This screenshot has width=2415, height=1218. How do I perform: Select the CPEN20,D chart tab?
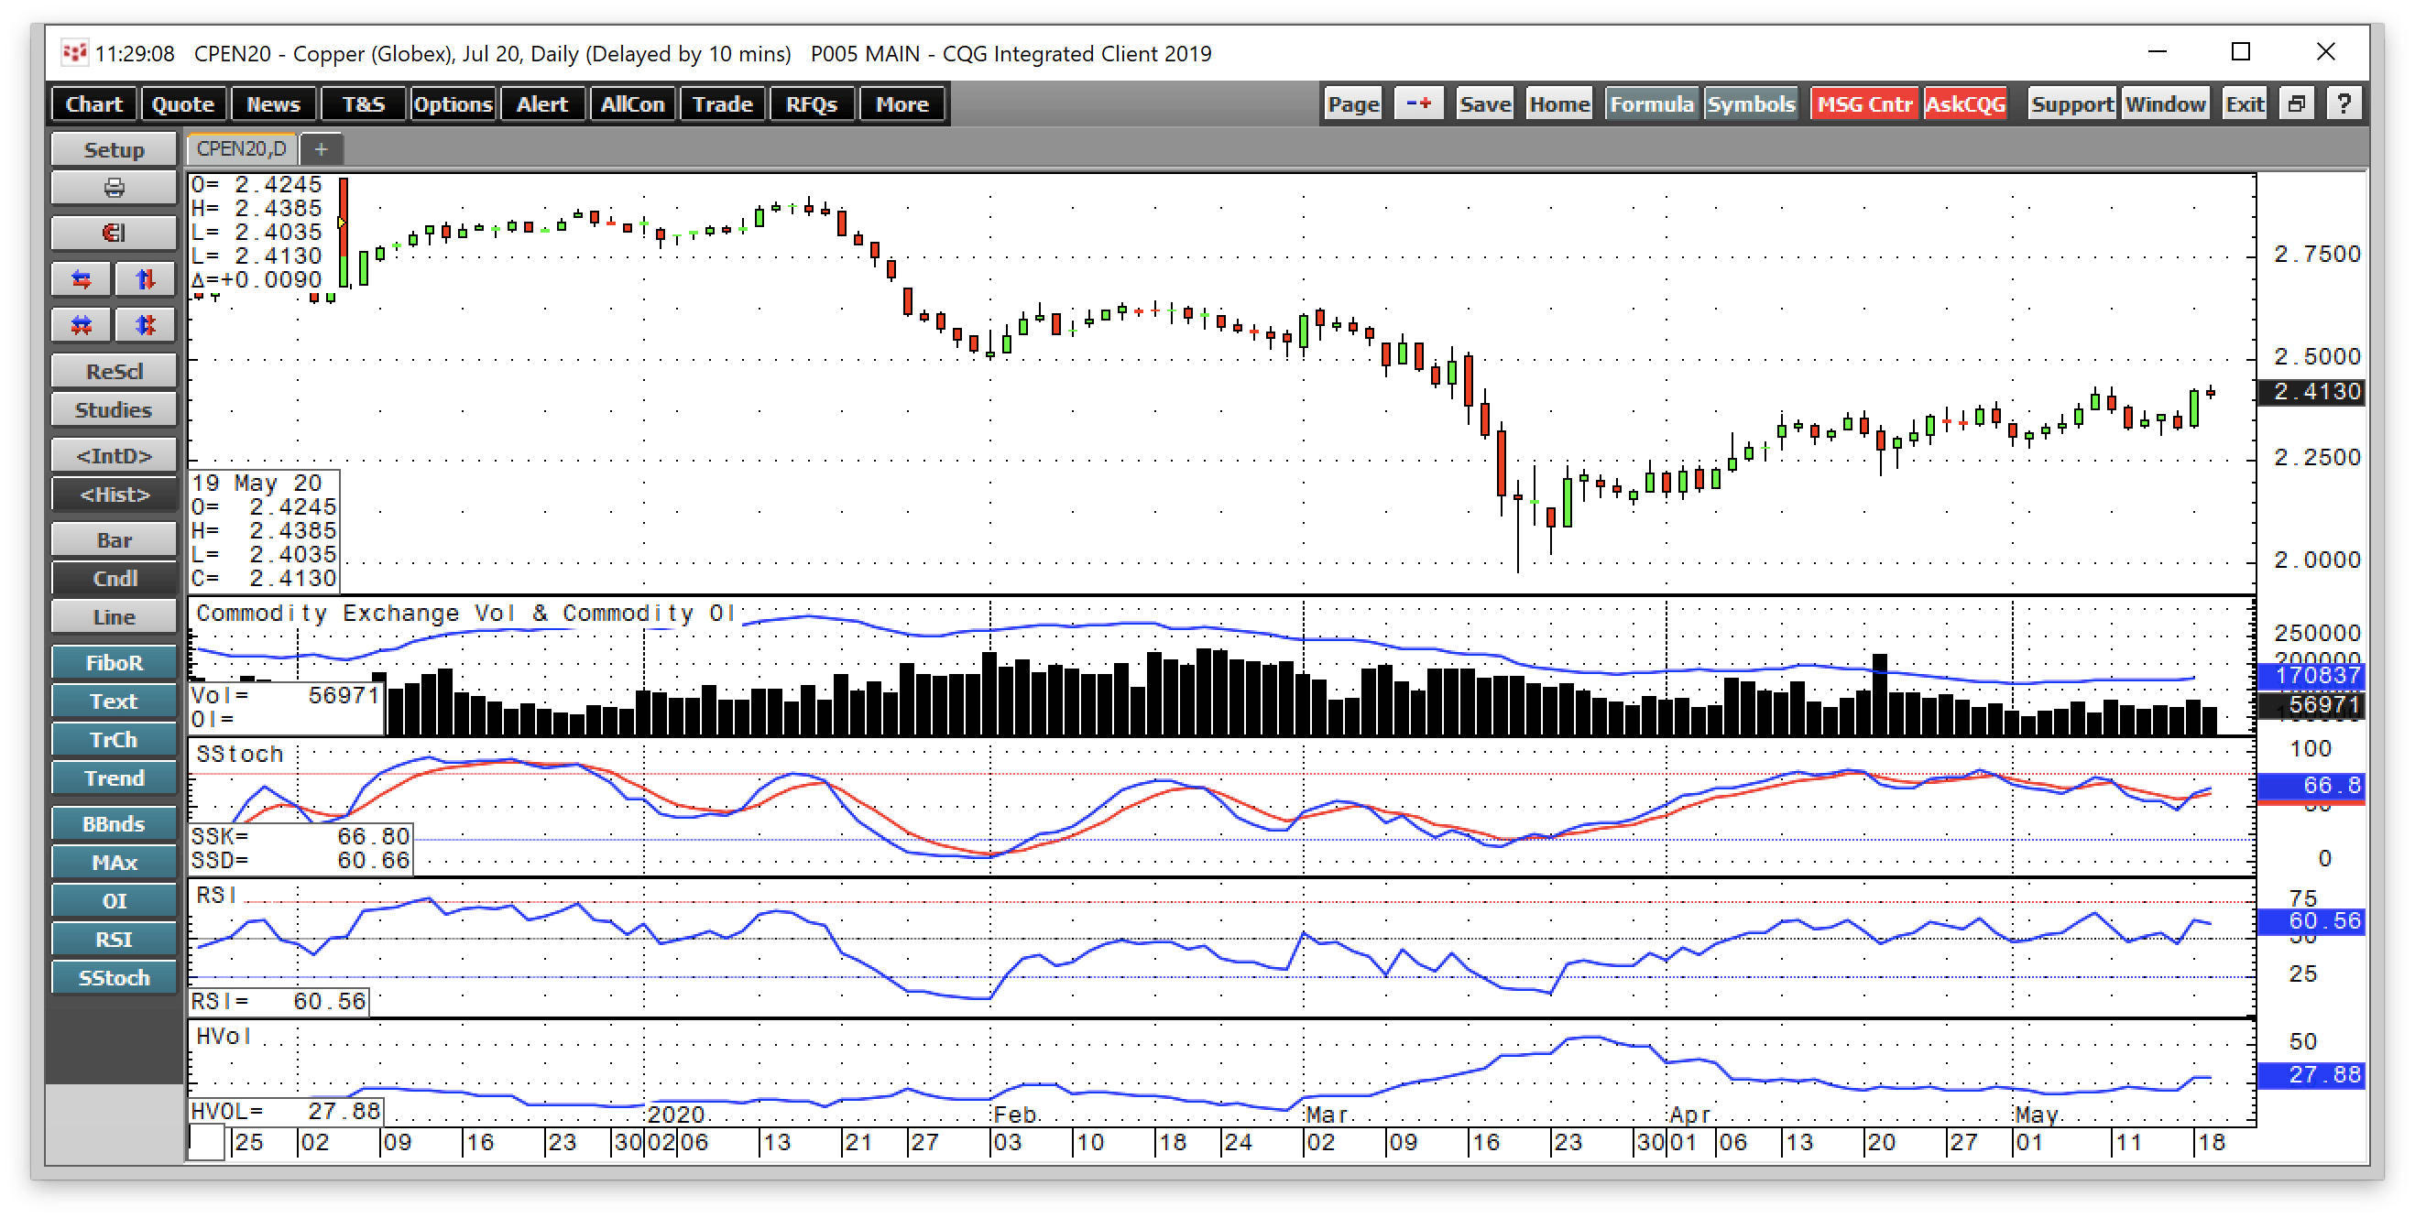pos(242,149)
